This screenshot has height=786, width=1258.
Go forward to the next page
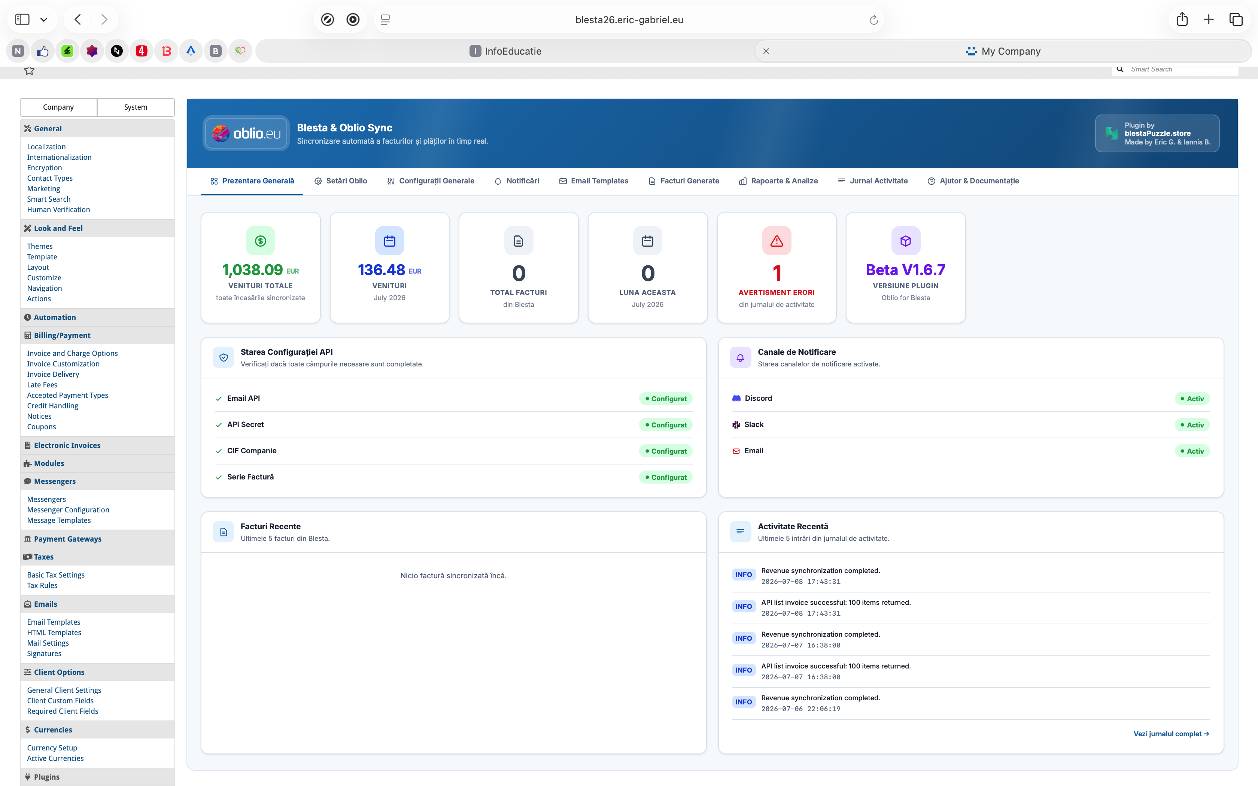(104, 20)
